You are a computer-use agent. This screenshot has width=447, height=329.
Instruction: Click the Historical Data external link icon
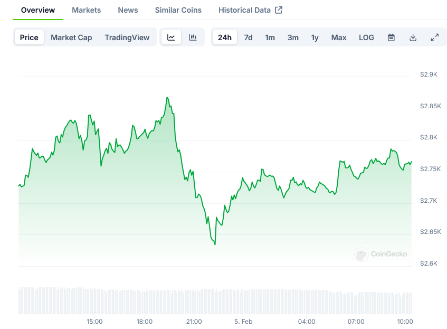click(x=279, y=10)
